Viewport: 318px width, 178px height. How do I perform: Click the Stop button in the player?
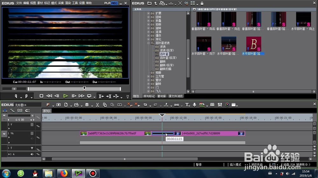(x=41, y=96)
